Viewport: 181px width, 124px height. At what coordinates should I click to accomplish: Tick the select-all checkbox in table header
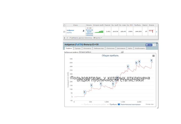[x=64, y=25]
